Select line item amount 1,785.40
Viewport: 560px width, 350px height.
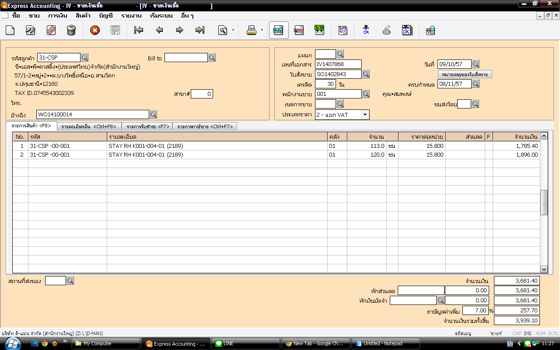[516, 146]
